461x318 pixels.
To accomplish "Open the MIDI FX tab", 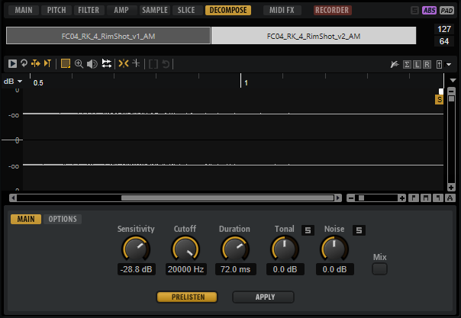I will click(282, 10).
